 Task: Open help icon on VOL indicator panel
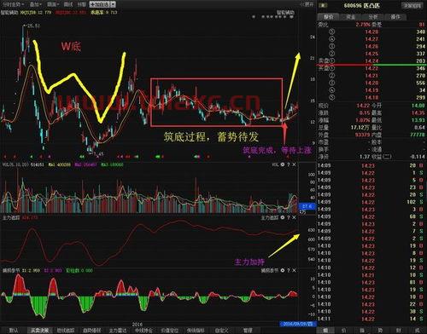(289, 164)
